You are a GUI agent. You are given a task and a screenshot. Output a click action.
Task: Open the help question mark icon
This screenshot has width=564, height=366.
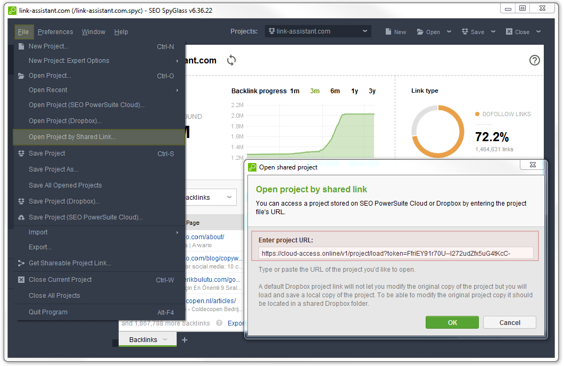535,60
